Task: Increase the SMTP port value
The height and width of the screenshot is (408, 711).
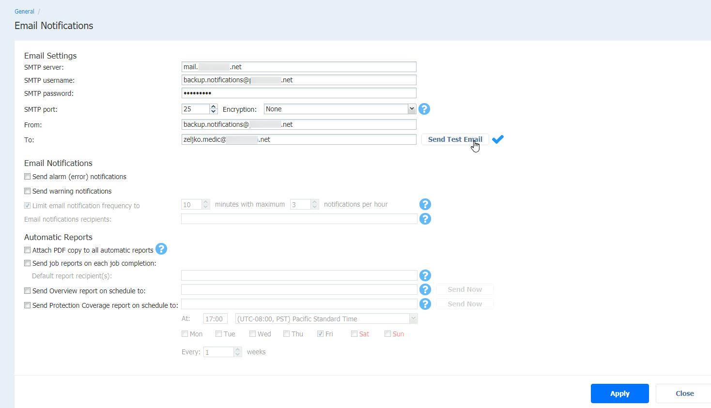Action: 214,106
